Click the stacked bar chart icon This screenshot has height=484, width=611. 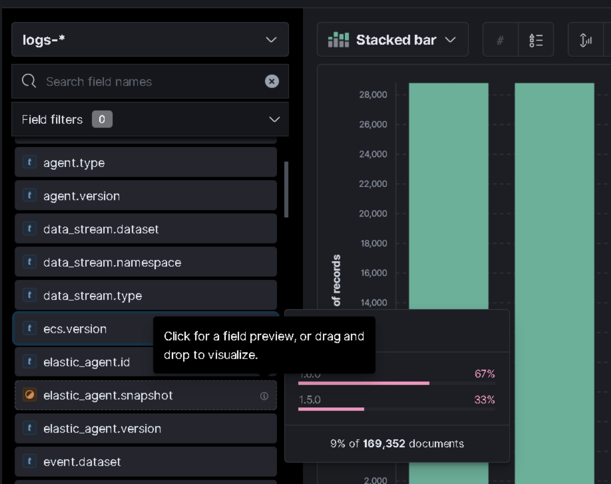(338, 40)
